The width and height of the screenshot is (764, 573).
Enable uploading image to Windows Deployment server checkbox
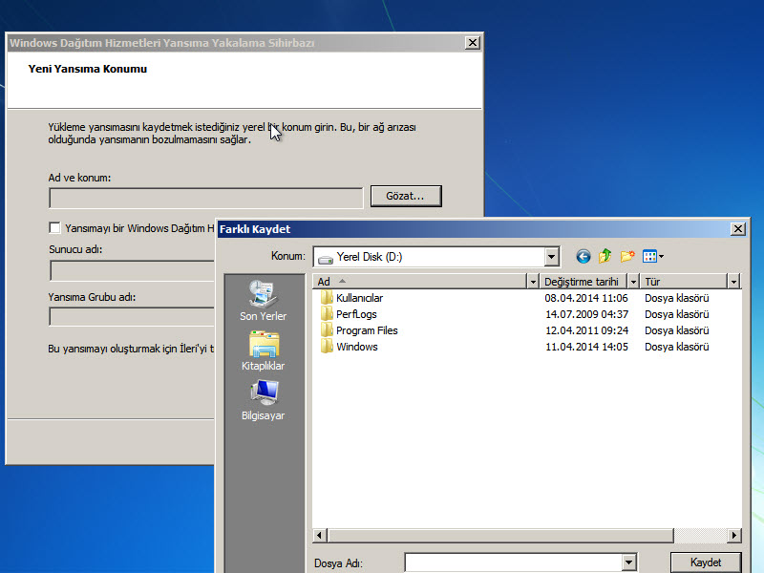(54, 228)
